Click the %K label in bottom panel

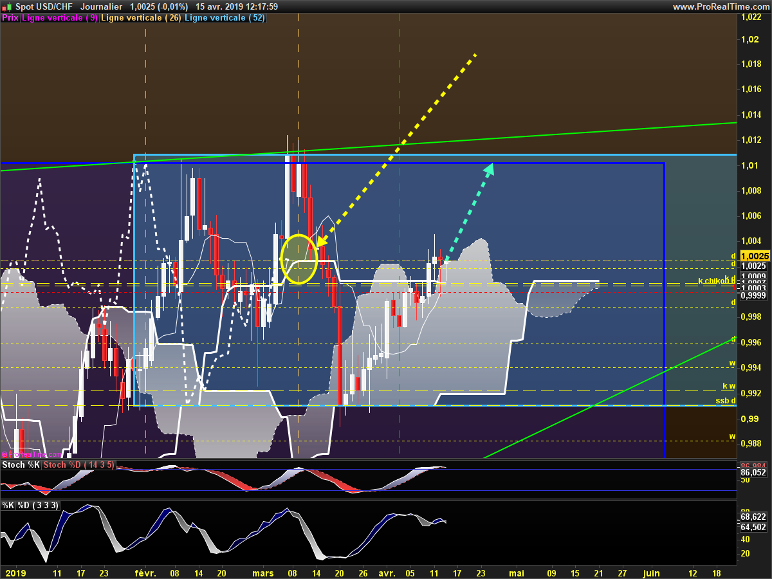pos(8,506)
